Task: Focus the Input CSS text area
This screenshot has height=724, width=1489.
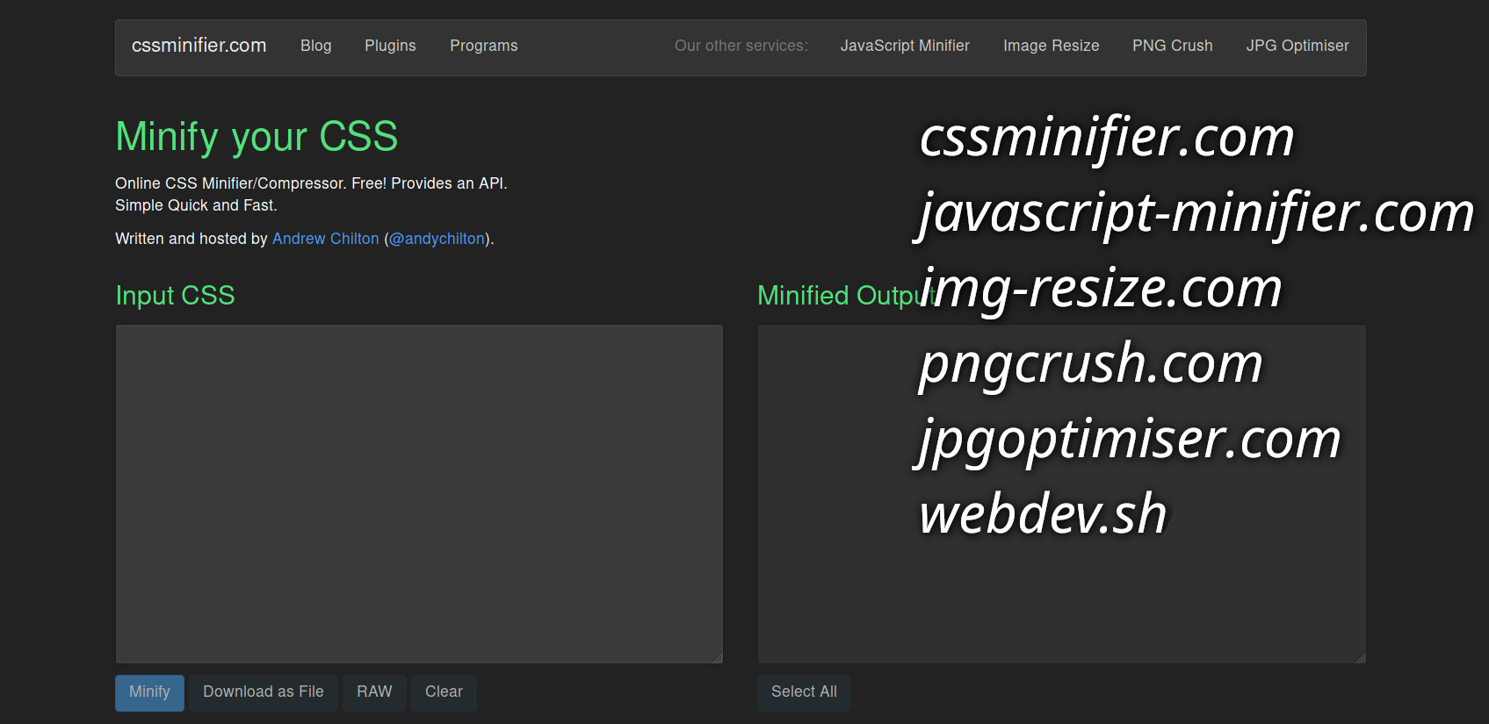Action: (x=419, y=494)
